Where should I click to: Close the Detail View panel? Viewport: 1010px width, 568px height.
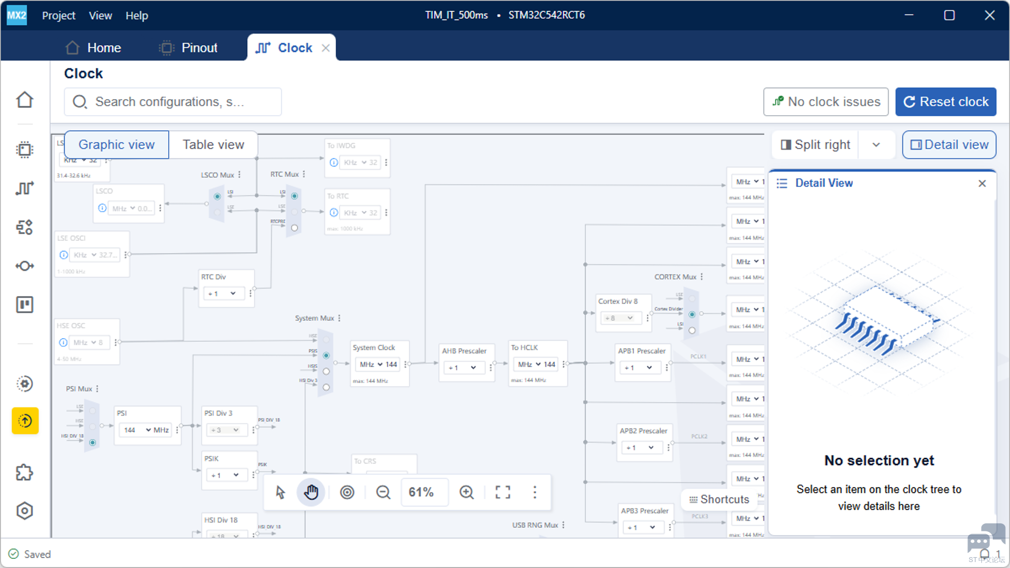(982, 184)
